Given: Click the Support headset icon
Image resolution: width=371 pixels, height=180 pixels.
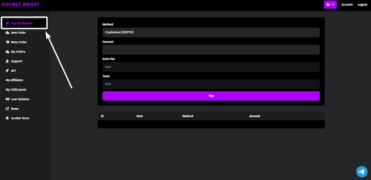Looking at the screenshot, I should click(x=8, y=61).
